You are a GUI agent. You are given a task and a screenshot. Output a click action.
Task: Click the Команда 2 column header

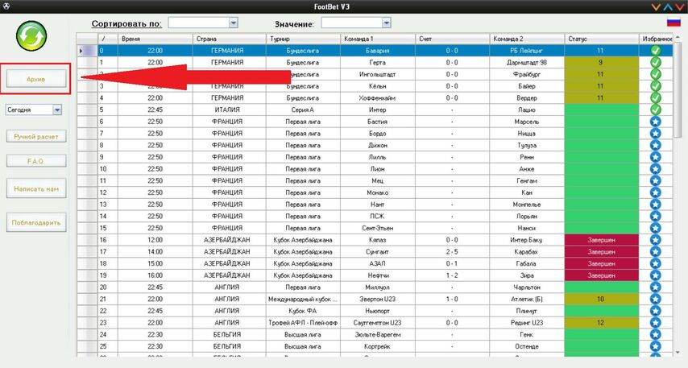click(527, 39)
